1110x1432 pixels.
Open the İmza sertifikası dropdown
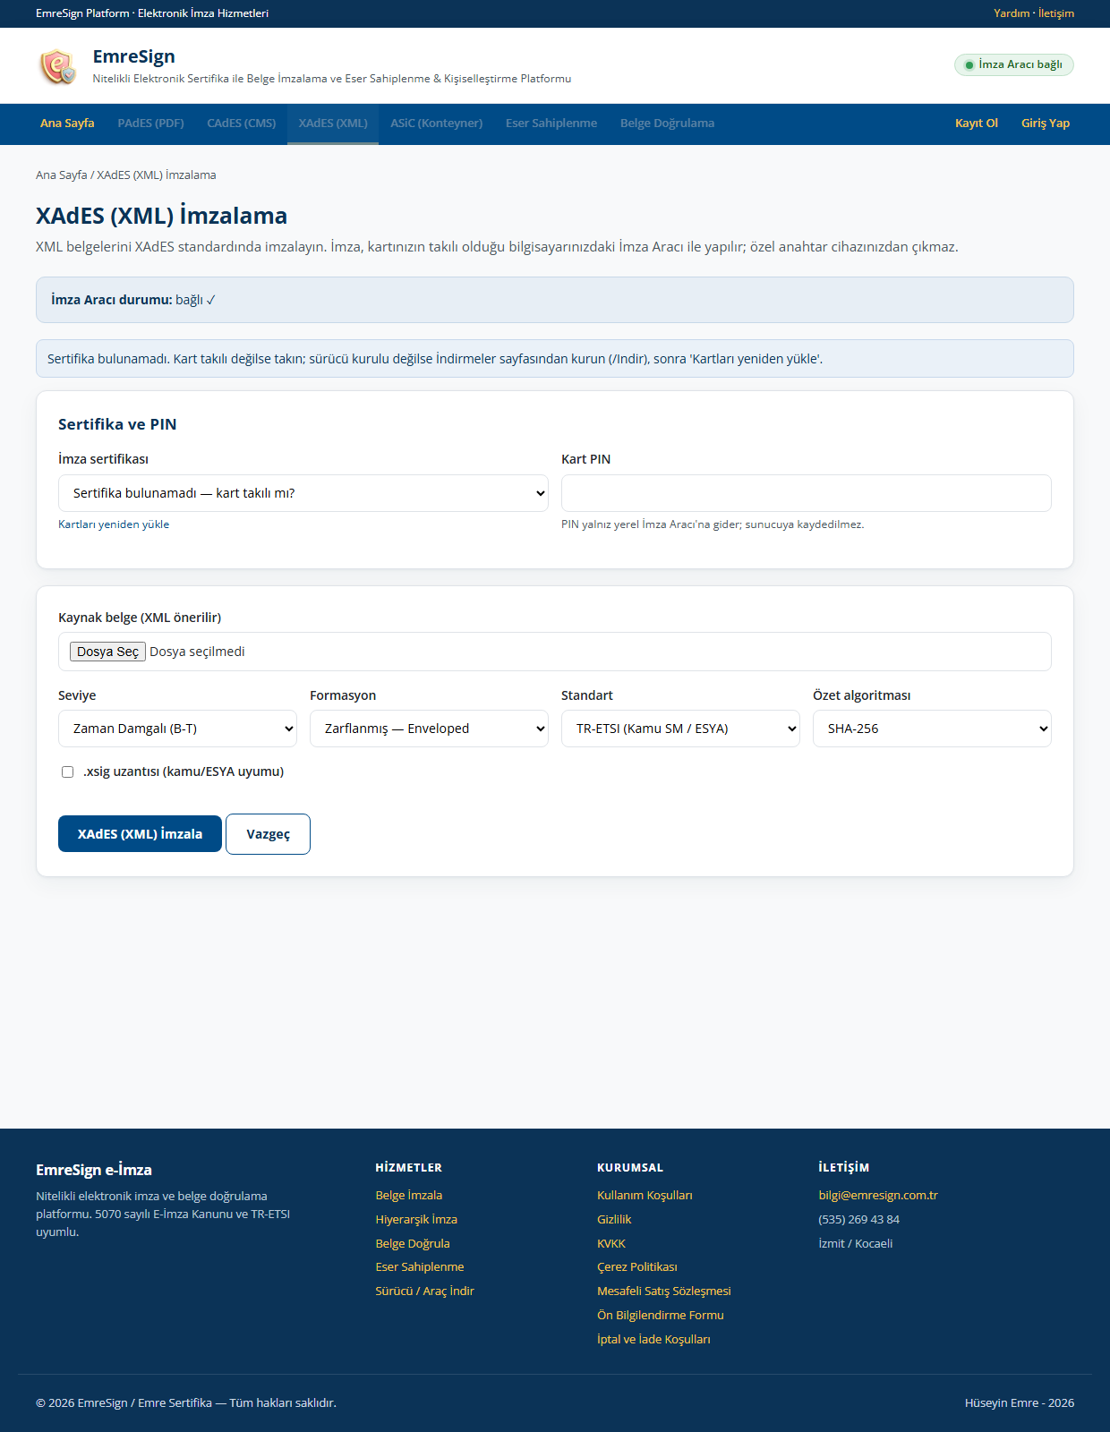(x=303, y=493)
